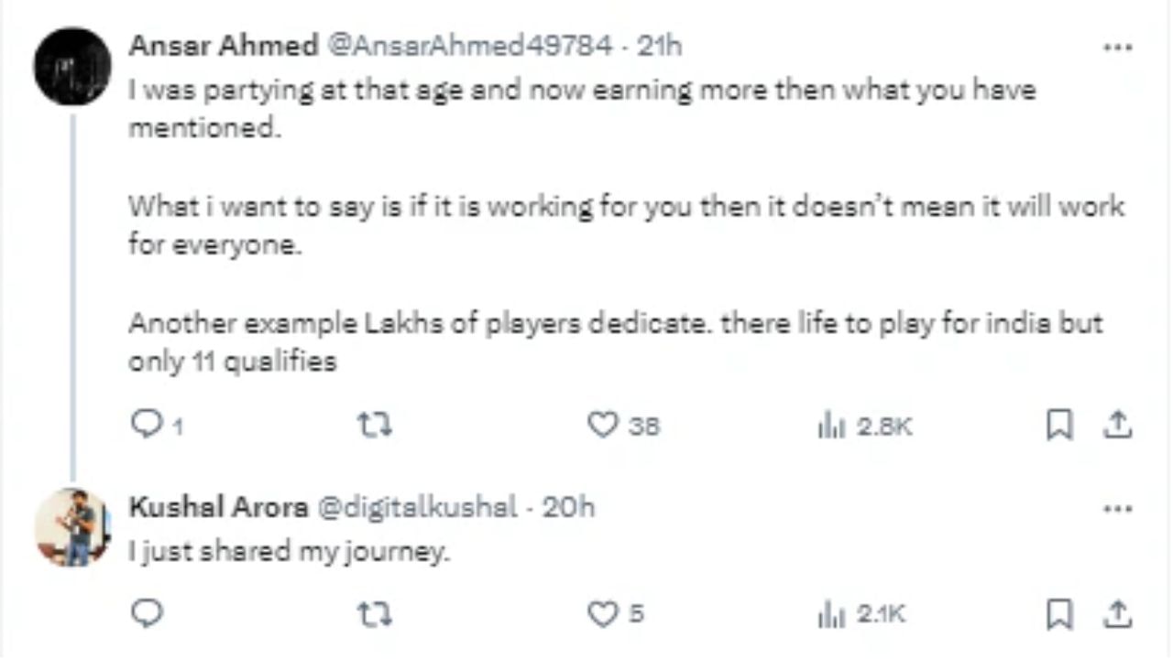Screen dimensions: 1173x659
Task: Open Ansar Ahmed's profile picture
Action: (72, 66)
